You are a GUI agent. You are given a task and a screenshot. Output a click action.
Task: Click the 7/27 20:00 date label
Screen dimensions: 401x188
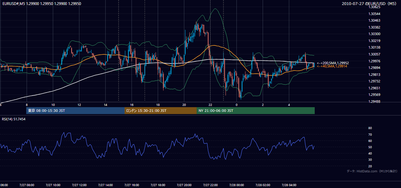pyautogui.click(x=184, y=185)
